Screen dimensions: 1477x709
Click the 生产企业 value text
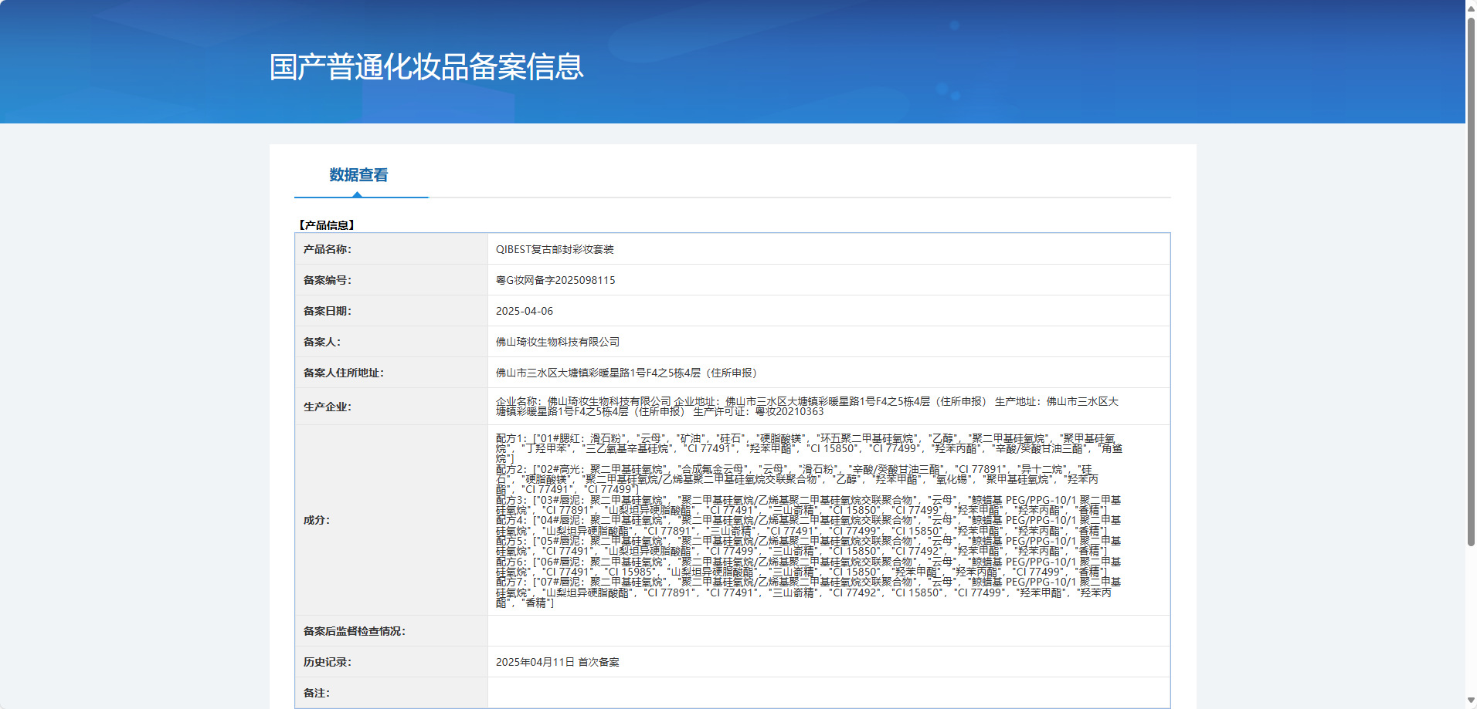tap(807, 407)
